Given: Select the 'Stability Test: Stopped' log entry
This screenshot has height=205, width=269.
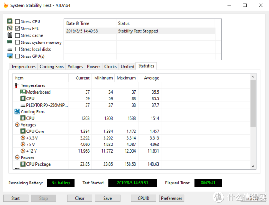Looking at the screenshot, I should click(138, 31).
